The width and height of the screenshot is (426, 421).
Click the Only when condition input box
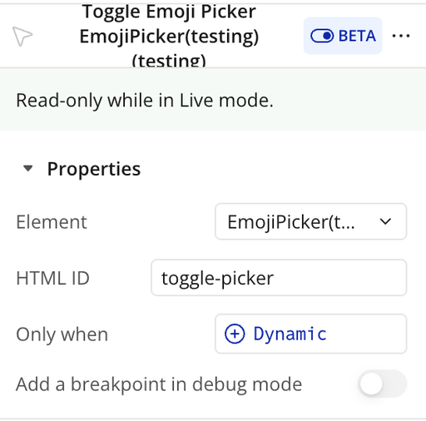(310, 334)
